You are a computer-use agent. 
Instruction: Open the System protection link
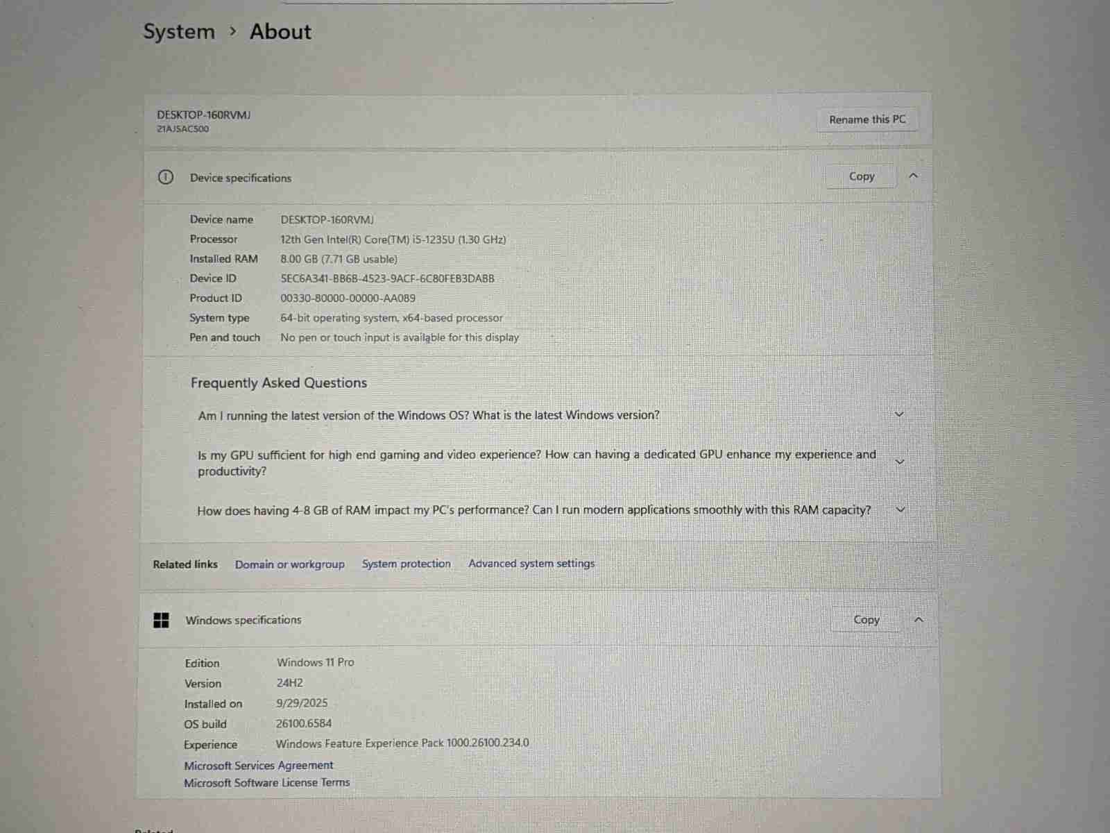tap(406, 564)
